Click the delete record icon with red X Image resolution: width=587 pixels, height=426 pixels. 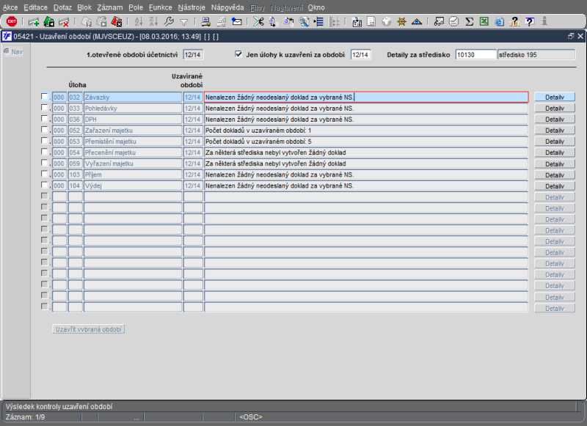click(64, 22)
